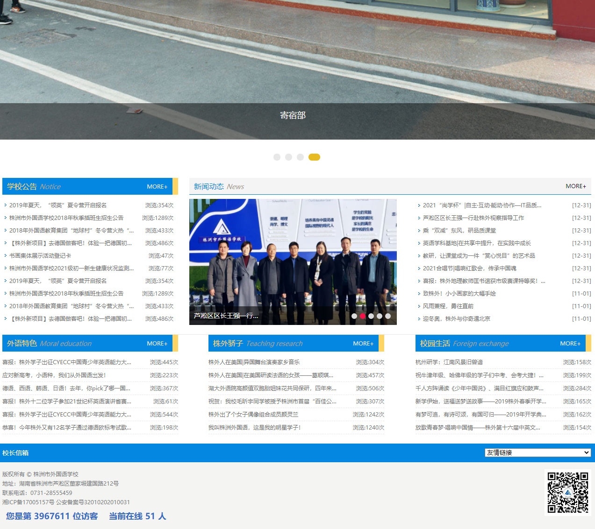Click the 校长信箱 link

click(15, 453)
